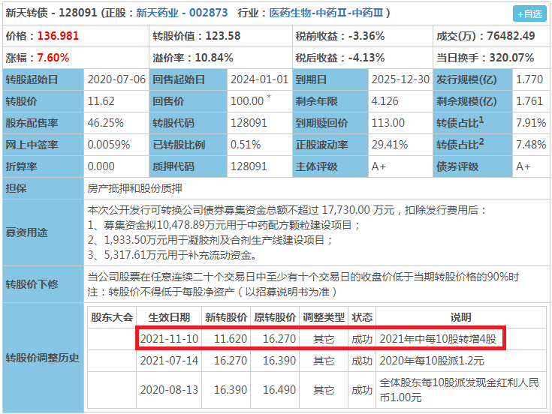This screenshot has width=552, height=414.
Task: Click the +自选 button
Action: 529,14
